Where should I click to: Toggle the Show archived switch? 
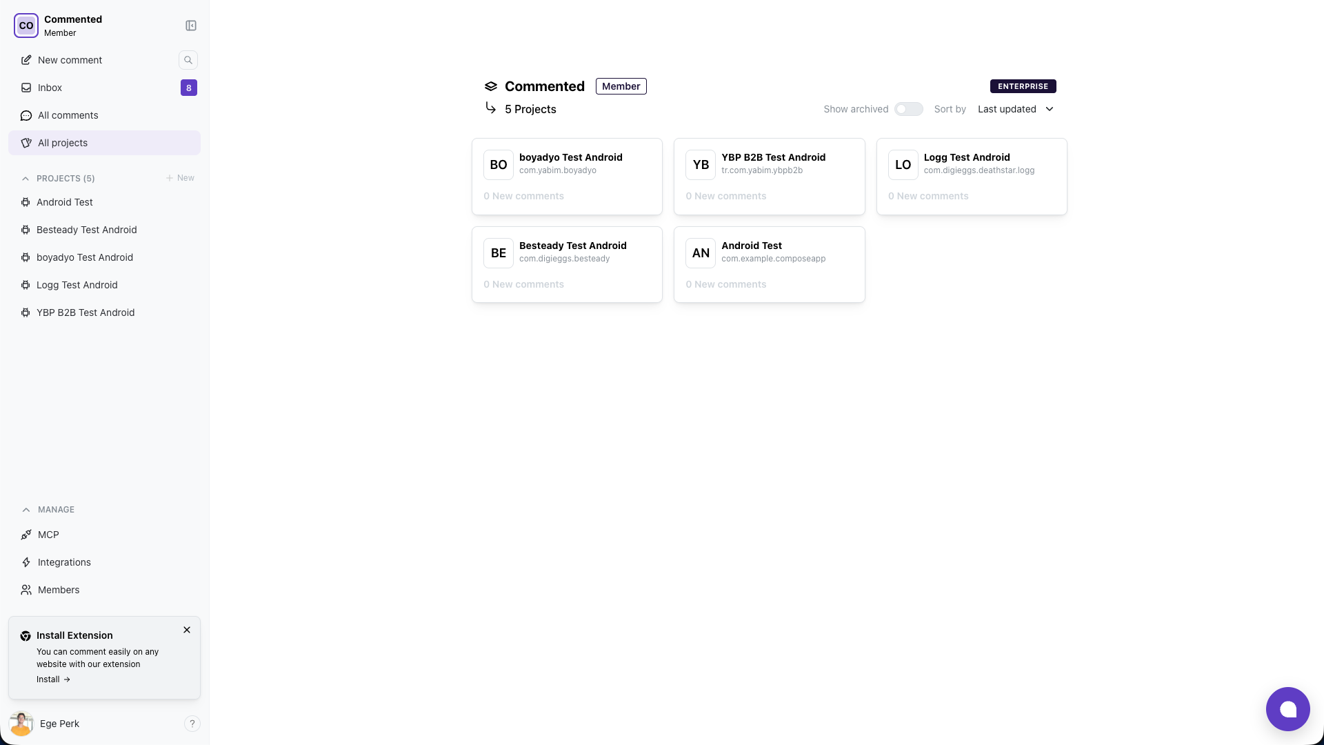(908, 109)
